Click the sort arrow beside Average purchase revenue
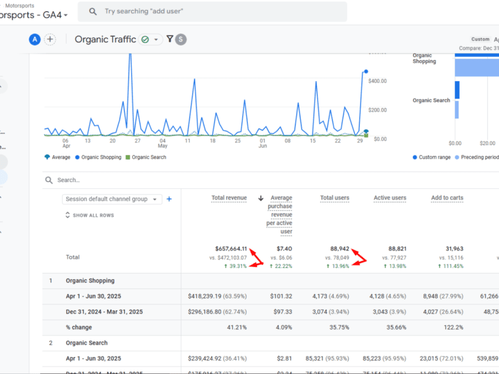The height and width of the screenshot is (374, 499). pos(261,198)
